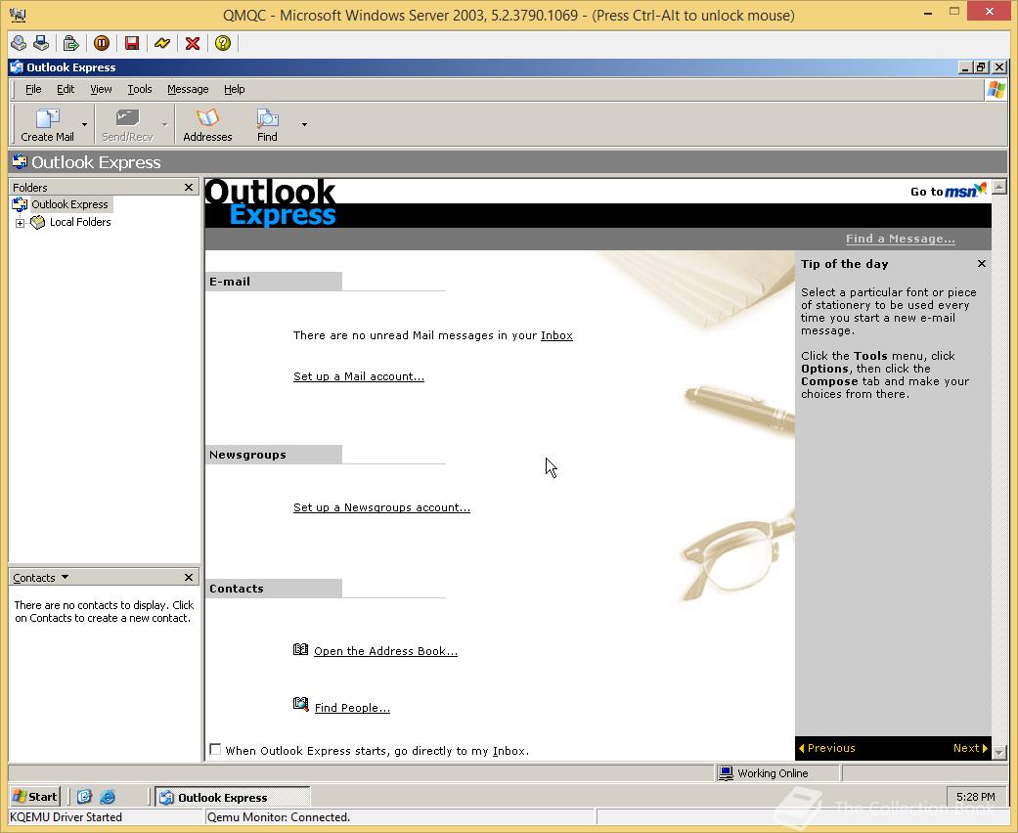Click the Outlook Express title bar icon
This screenshot has width=1018, height=833.
pos(17,66)
